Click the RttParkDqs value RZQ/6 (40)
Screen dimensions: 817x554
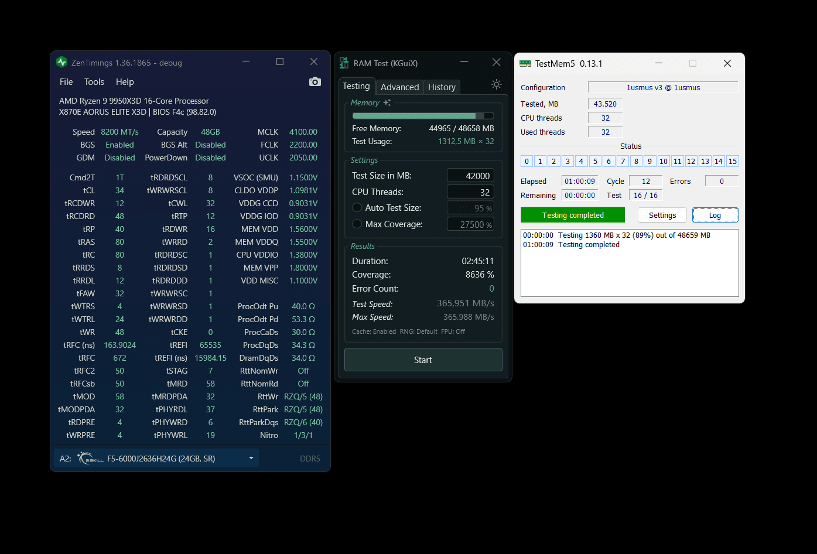[x=303, y=422]
